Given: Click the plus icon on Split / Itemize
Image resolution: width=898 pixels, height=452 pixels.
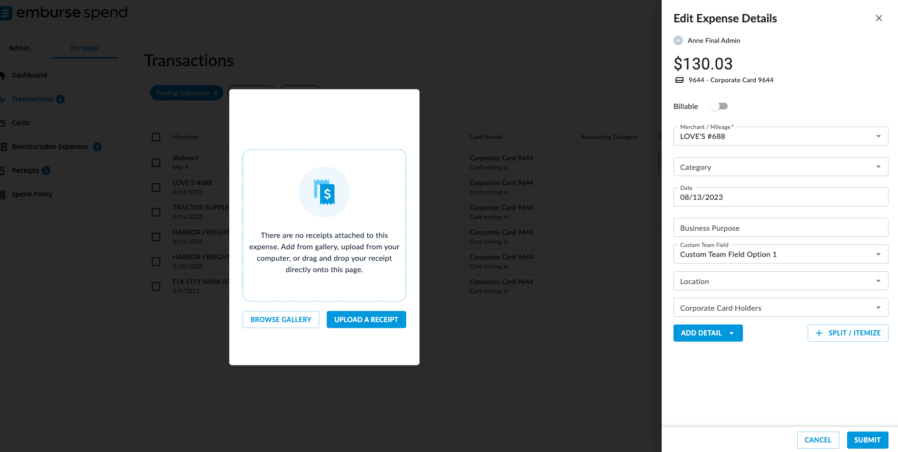Looking at the screenshot, I should (819, 333).
